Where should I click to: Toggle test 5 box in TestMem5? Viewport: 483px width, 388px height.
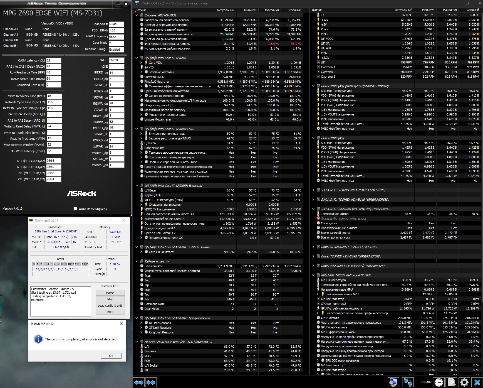coord(51,264)
